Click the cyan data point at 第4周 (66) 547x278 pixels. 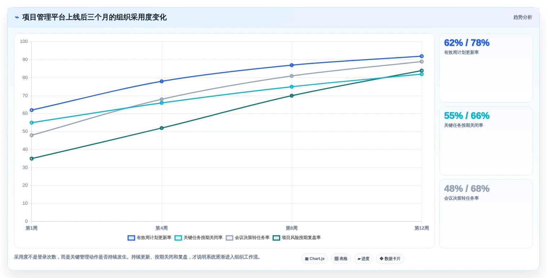162,103
